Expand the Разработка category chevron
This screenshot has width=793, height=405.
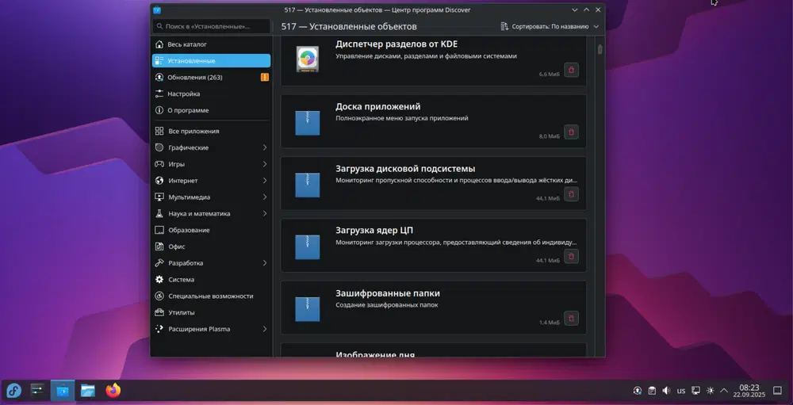(x=265, y=263)
